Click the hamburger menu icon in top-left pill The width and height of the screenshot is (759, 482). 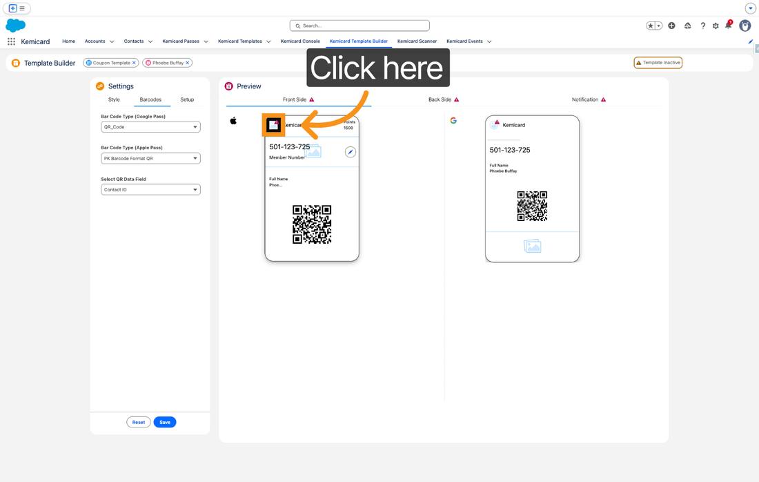click(22, 8)
